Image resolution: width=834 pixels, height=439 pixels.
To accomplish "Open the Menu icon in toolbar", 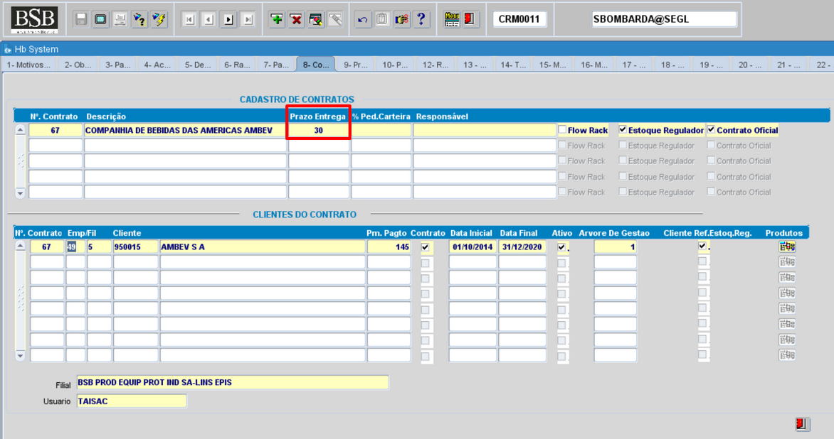I will click(x=452, y=20).
